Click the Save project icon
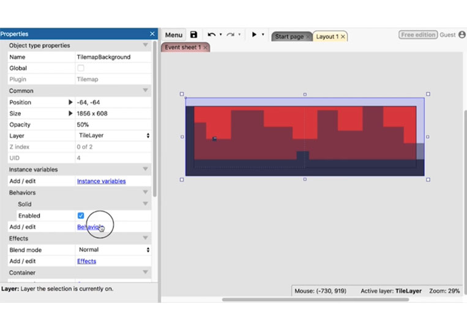Viewport: 467px width, 331px height. [193, 34]
